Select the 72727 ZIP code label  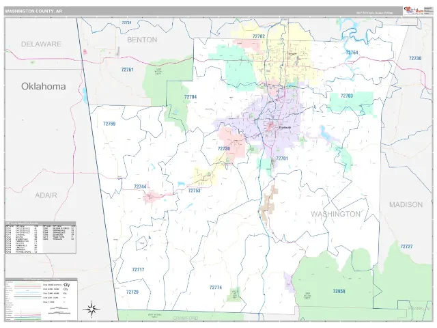pyautogui.click(x=406, y=246)
